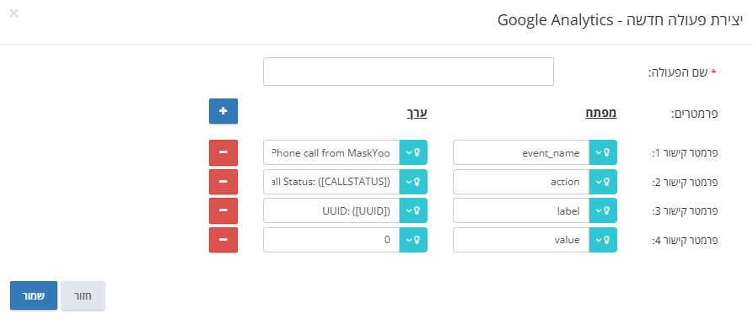The image size is (753, 319).
Task: Go back with חזור button
Action: (x=83, y=295)
